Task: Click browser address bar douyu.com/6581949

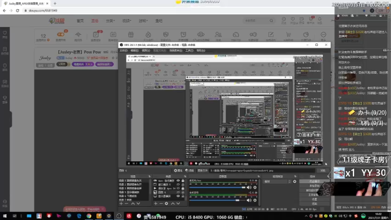Action: pyautogui.click(x=43, y=10)
